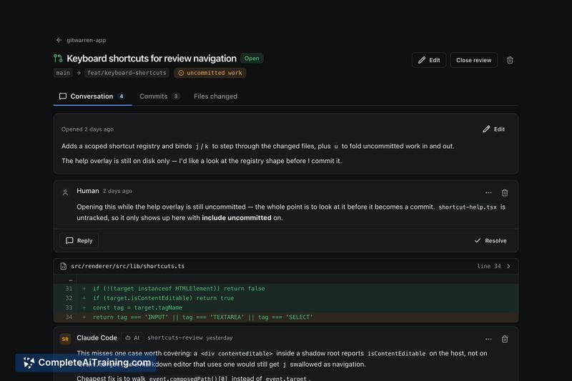Click the Claude Code SR avatar
This screenshot has width=572, height=381.
[x=65, y=339]
